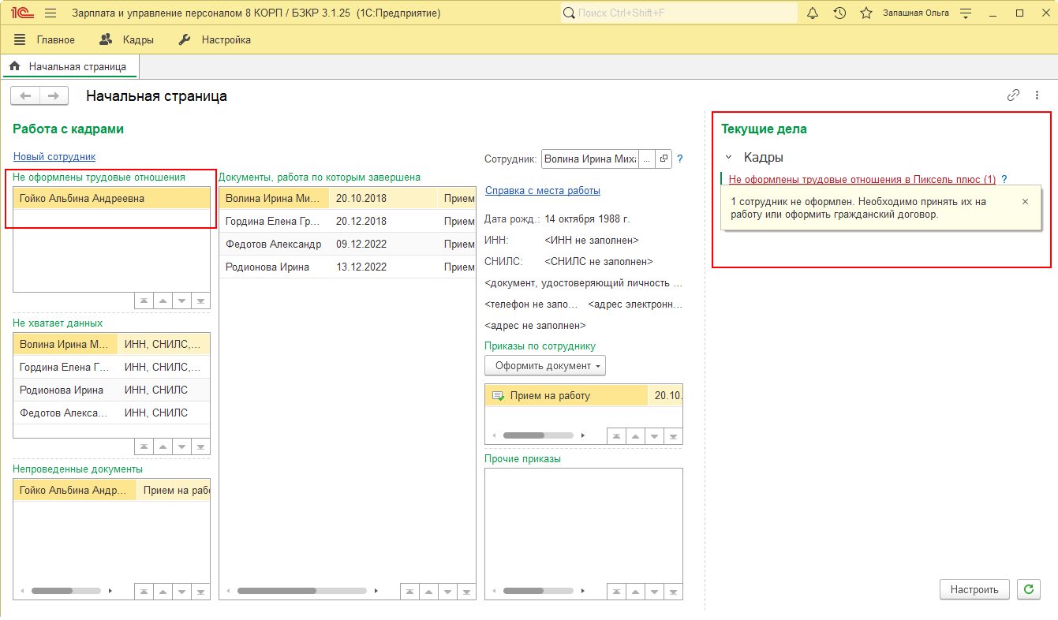Click the ellipsis selector in Сотрудник field

pyautogui.click(x=647, y=159)
